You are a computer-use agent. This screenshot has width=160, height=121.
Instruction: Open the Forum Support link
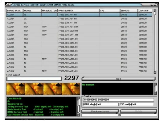[13, 75]
